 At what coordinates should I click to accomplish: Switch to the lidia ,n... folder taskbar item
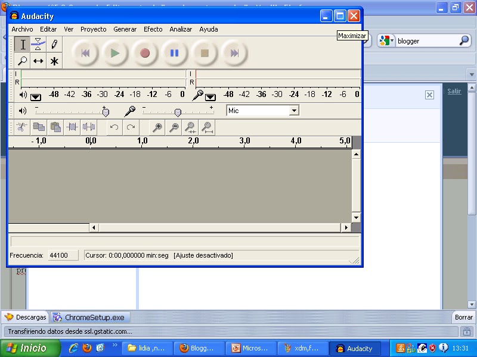point(148,348)
